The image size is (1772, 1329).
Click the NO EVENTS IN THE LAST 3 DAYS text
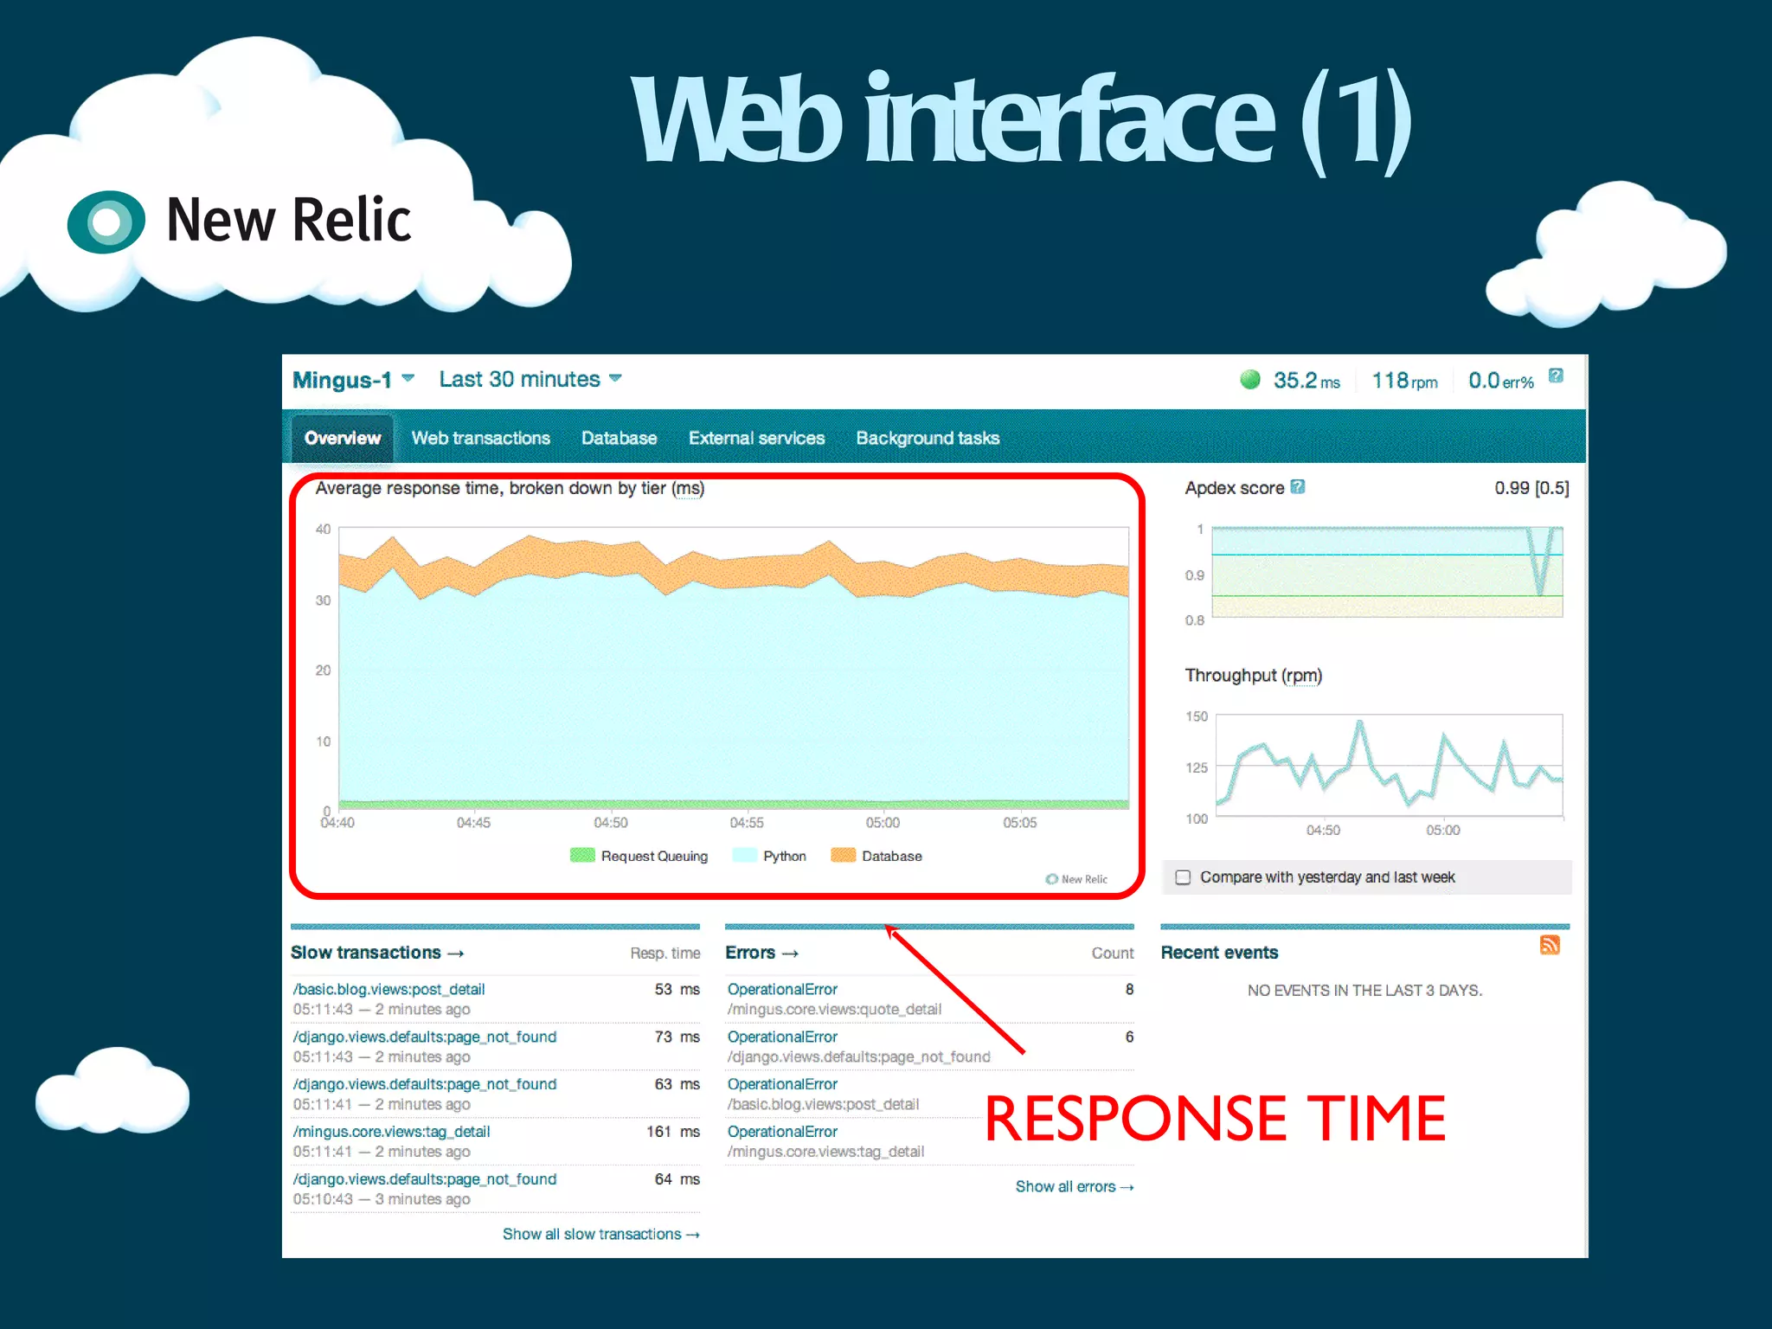pos(1364,990)
